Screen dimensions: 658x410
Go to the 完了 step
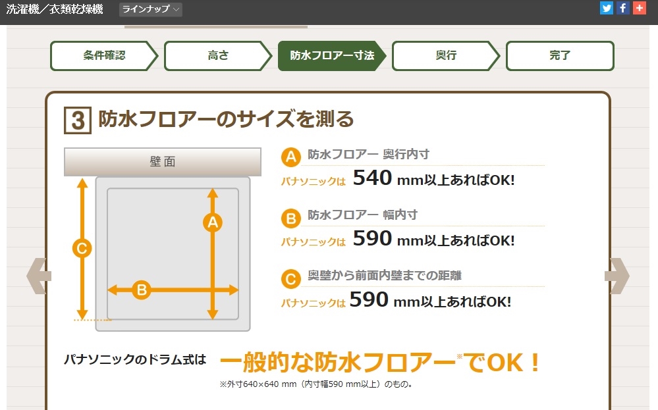[x=560, y=56]
